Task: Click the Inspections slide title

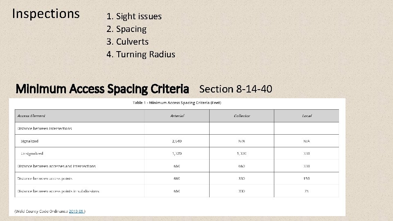Action: pos(46,14)
